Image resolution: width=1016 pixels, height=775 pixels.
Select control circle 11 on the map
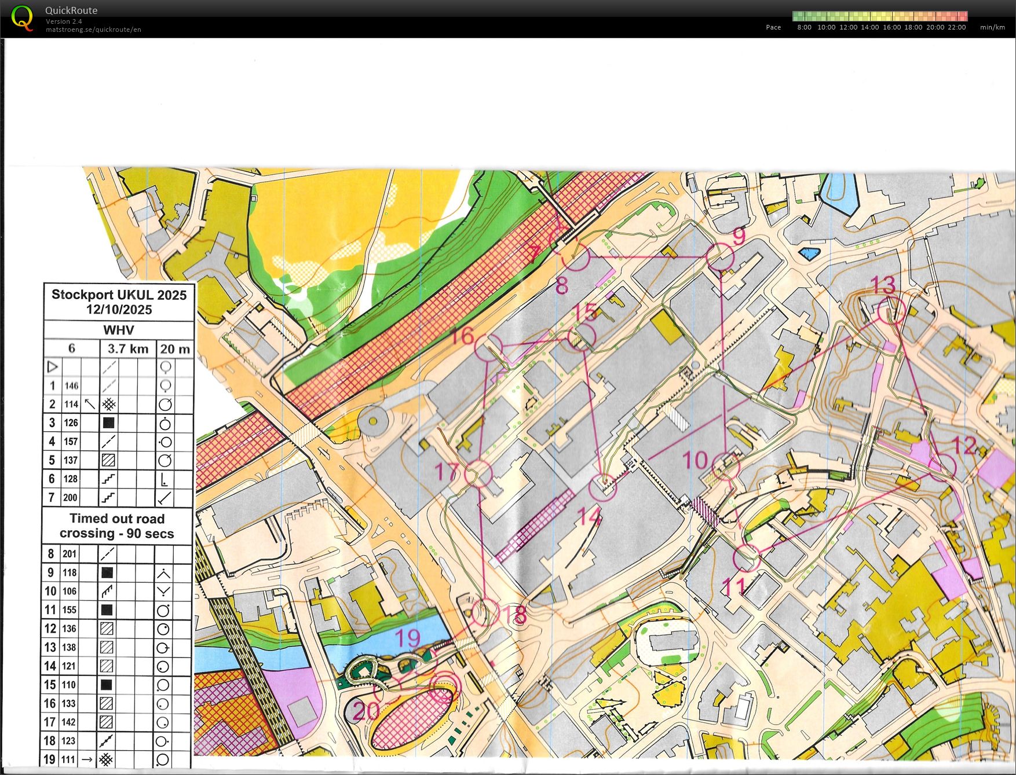point(747,558)
